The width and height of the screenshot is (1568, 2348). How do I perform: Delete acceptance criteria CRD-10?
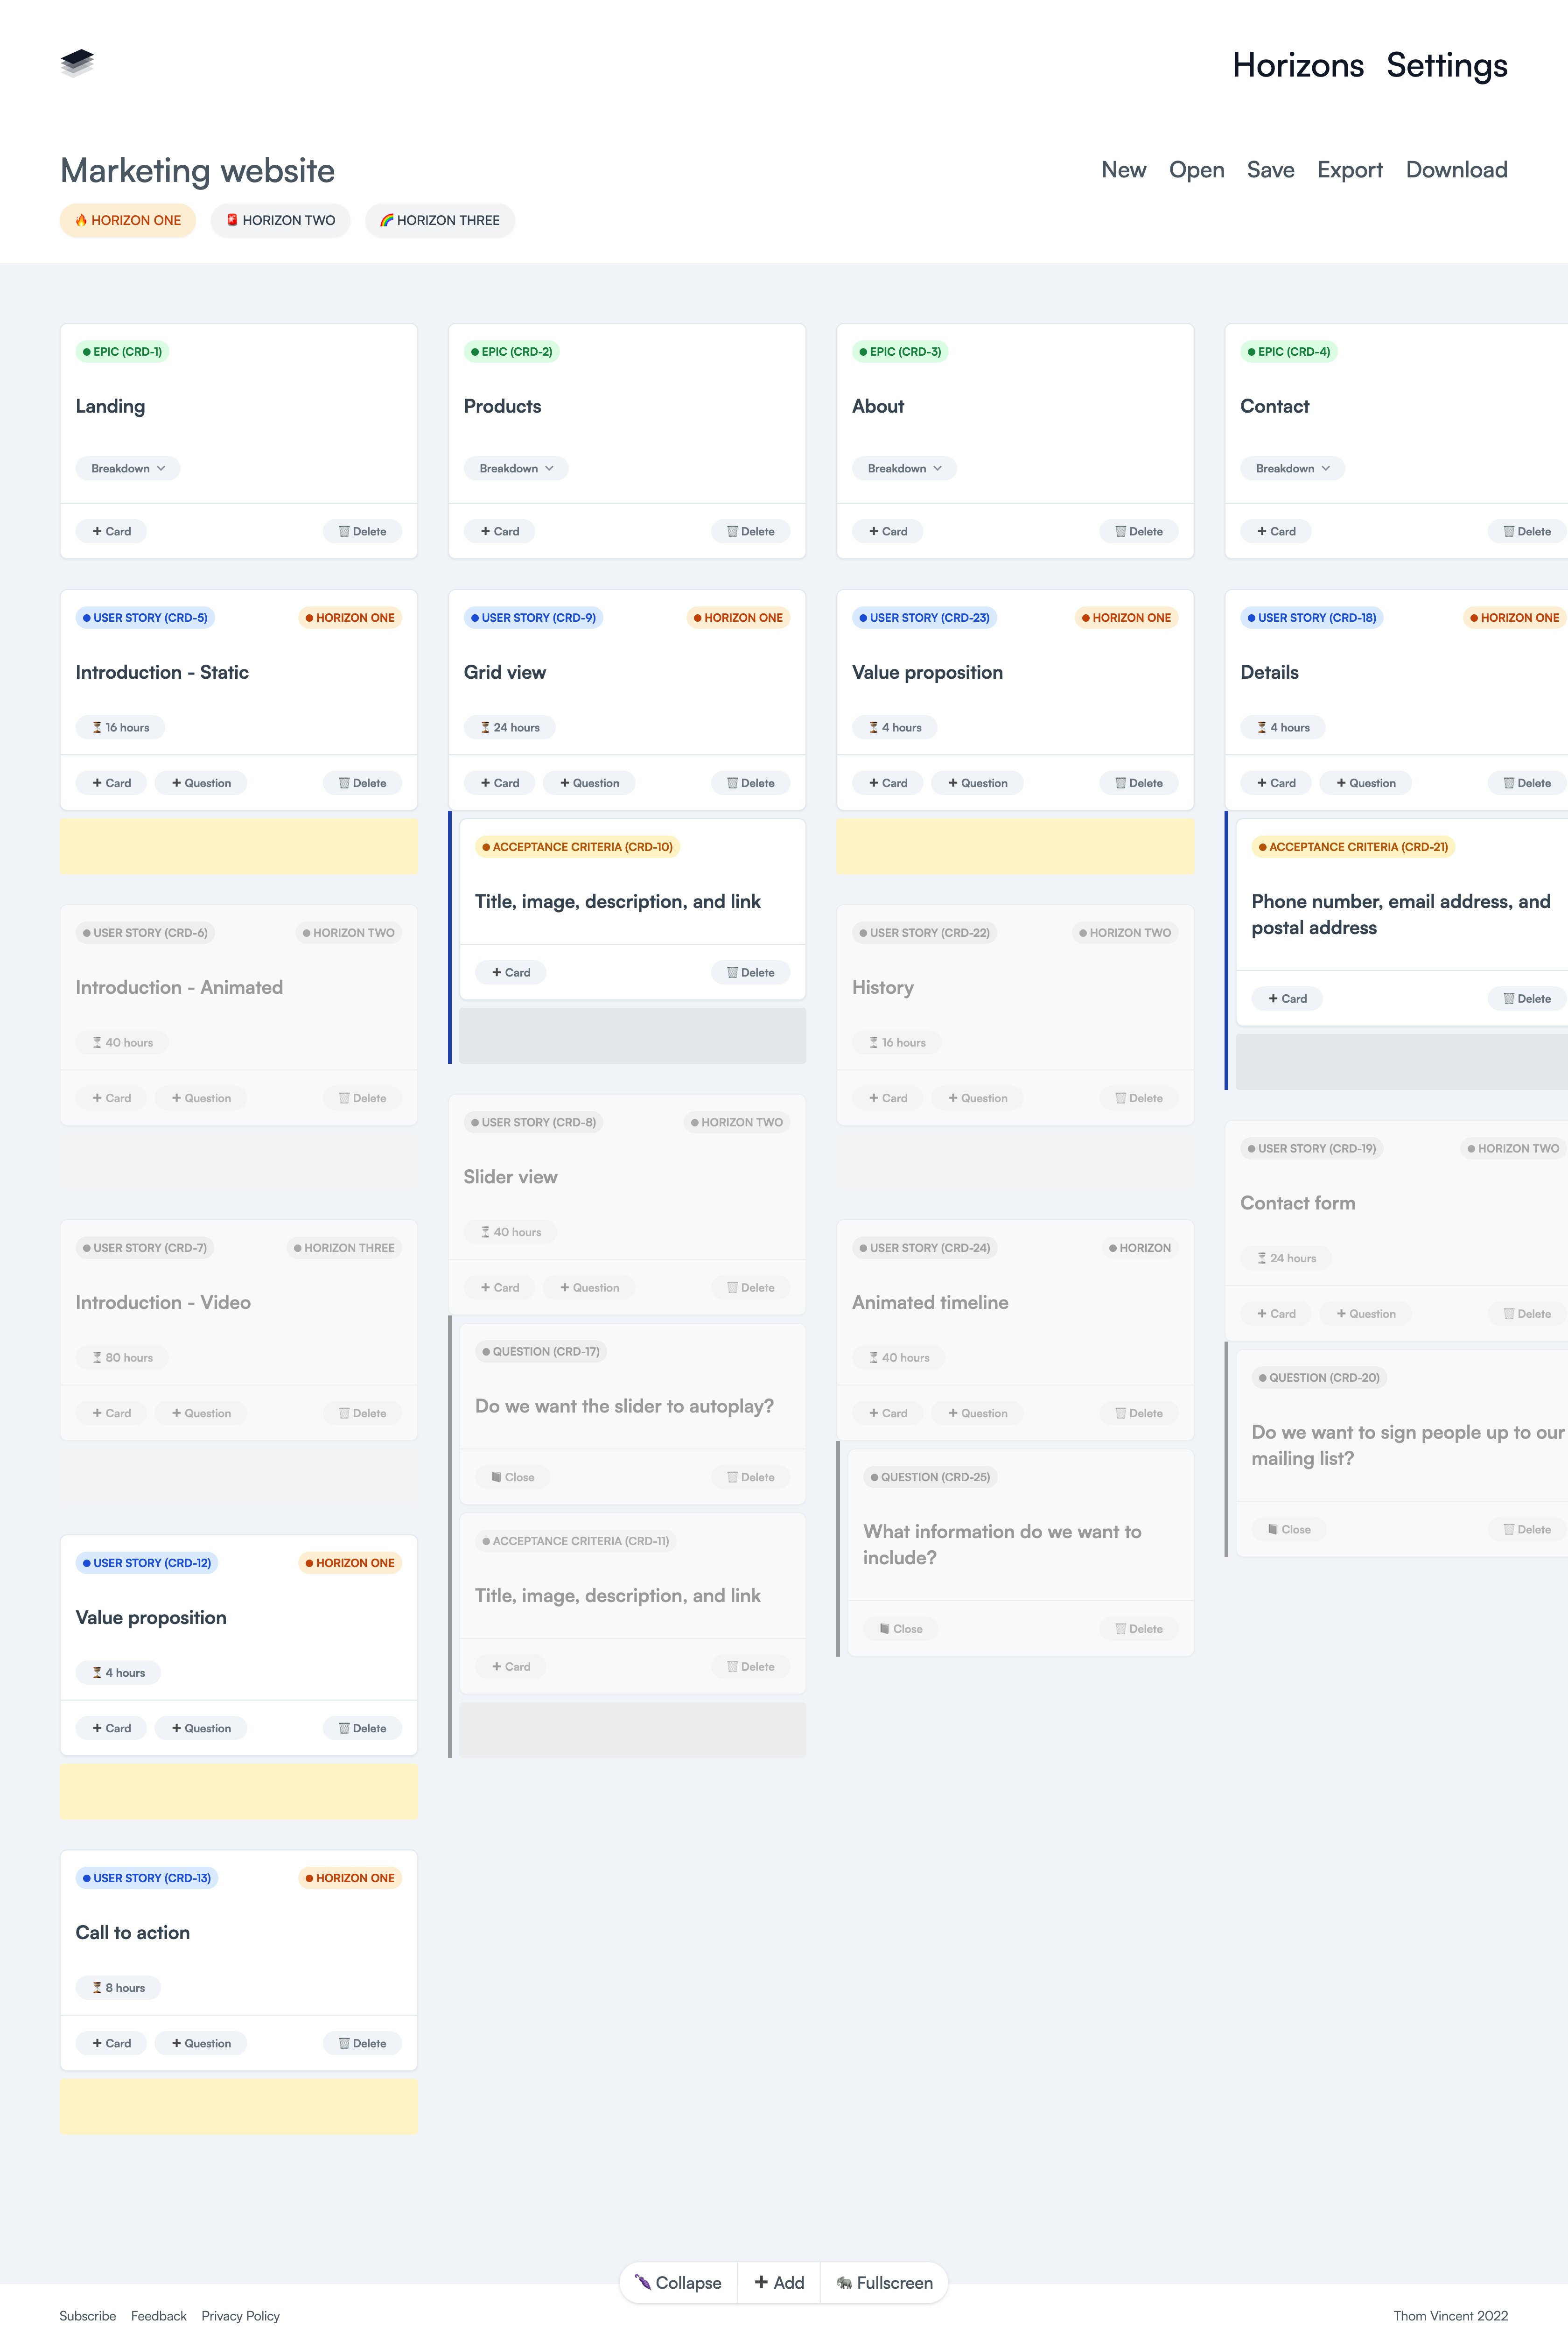point(750,972)
